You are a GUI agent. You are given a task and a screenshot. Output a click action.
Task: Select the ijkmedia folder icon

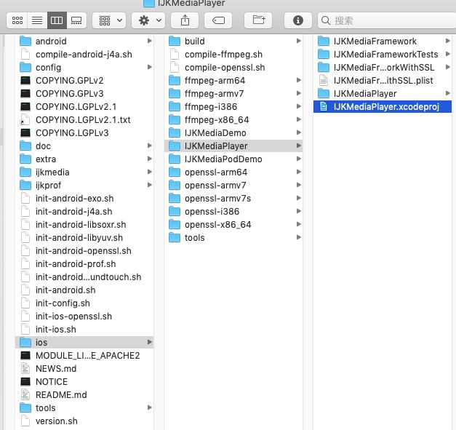pos(25,172)
